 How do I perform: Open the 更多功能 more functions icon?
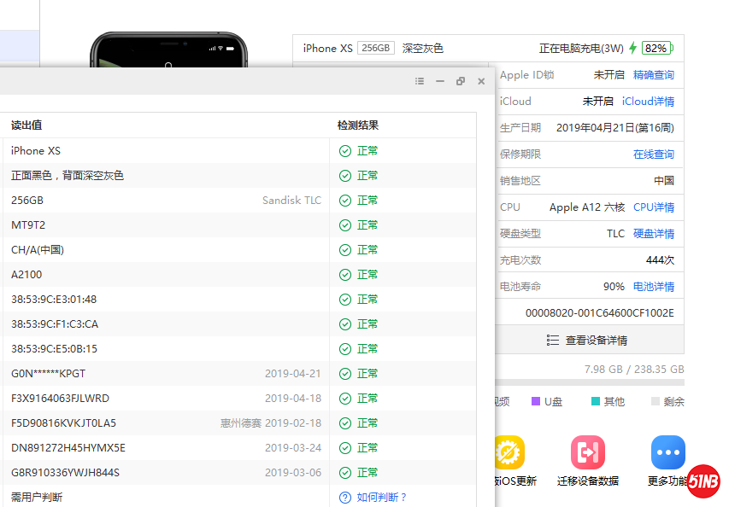[667, 452]
